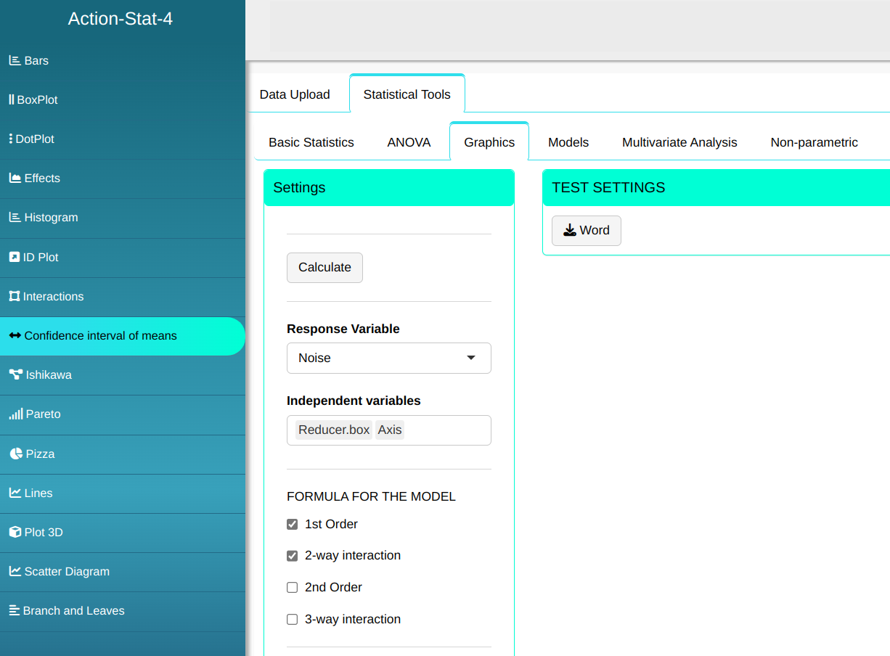890x656 pixels.
Task: Open the Histogram icon in sidebar
Action: point(15,218)
